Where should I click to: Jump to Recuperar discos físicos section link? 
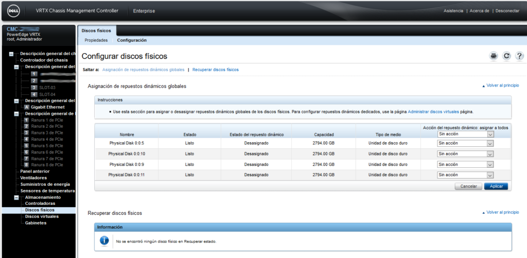tap(215, 70)
